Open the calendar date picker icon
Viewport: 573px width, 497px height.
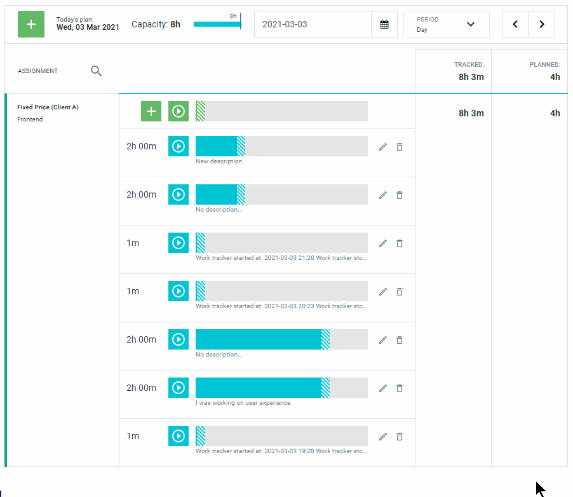click(x=384, y=24)
